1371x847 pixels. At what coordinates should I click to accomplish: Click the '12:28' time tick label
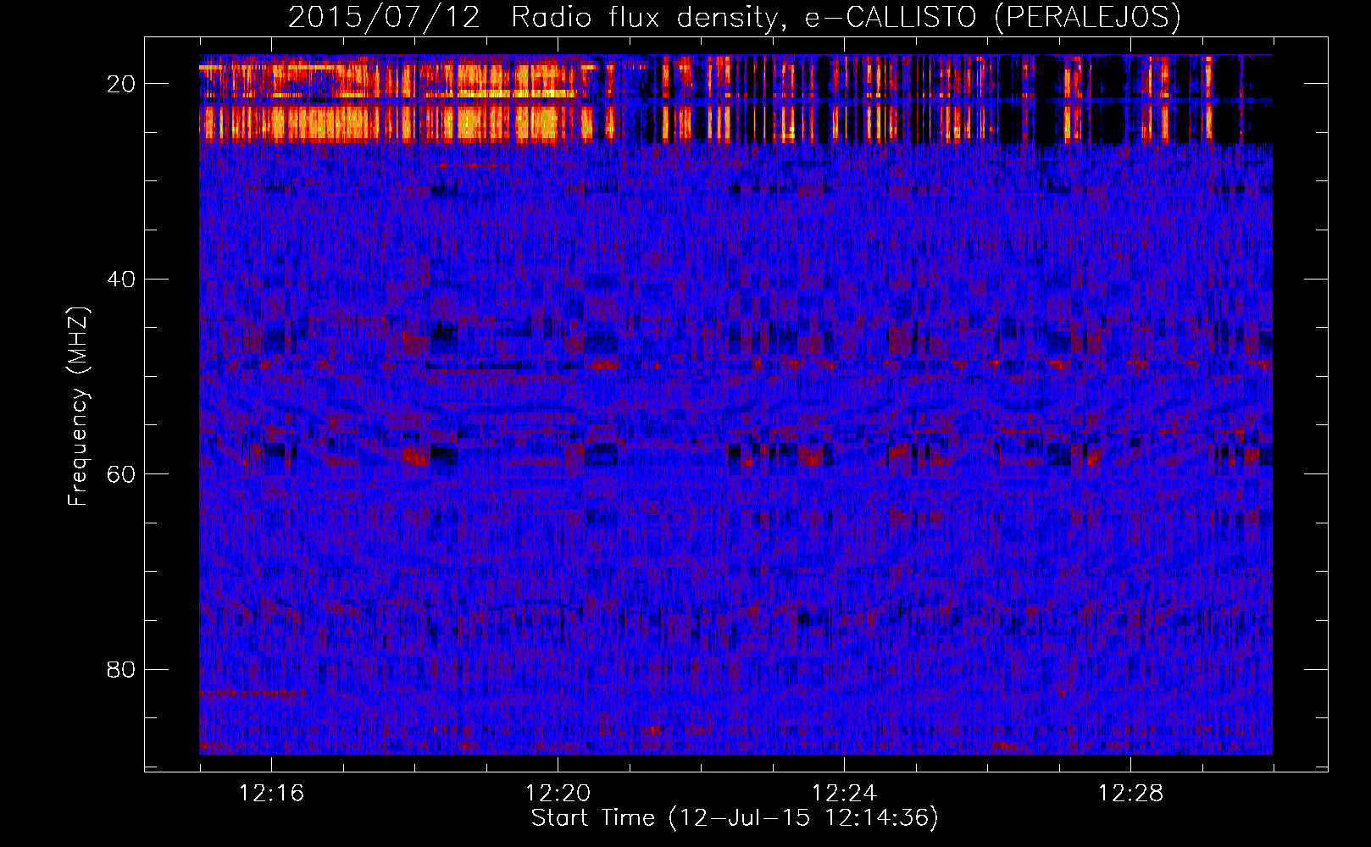[x=1130, y=794]
